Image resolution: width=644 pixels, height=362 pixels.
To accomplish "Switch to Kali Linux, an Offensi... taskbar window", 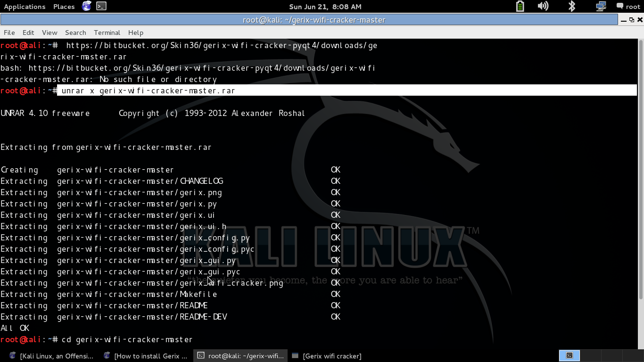I will point(51,356).
